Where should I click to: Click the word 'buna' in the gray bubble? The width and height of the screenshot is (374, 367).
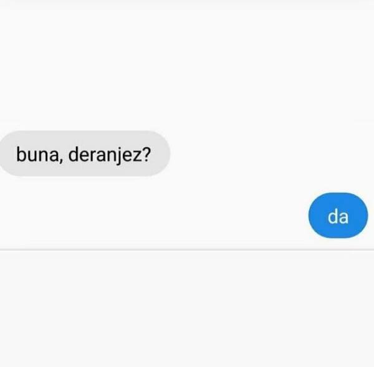37,155
